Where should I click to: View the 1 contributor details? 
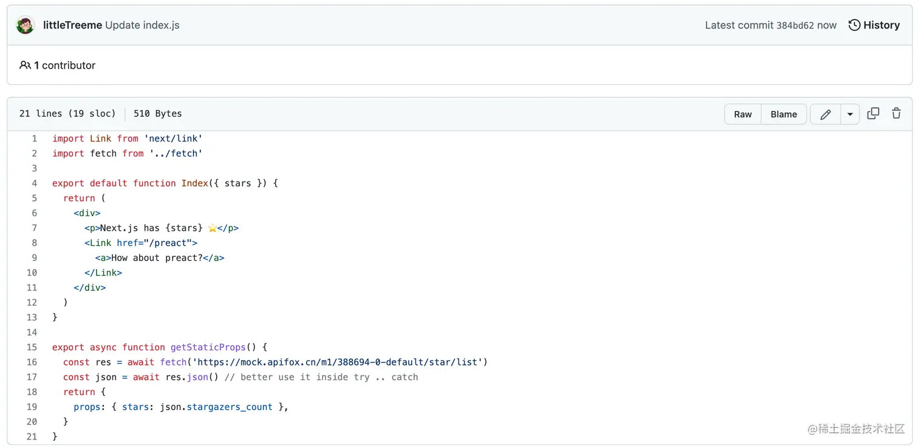click(63, 65)
